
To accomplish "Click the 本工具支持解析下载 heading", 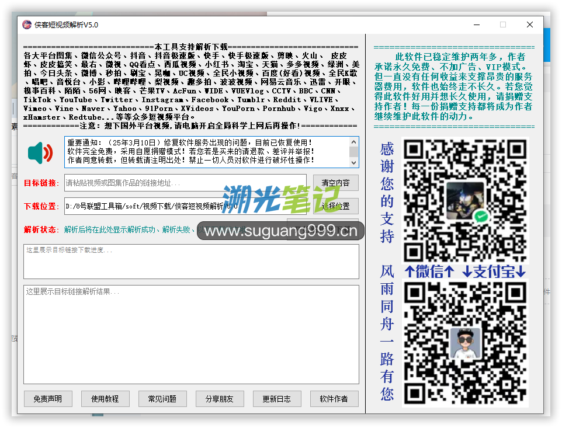I will pos(191,47).
